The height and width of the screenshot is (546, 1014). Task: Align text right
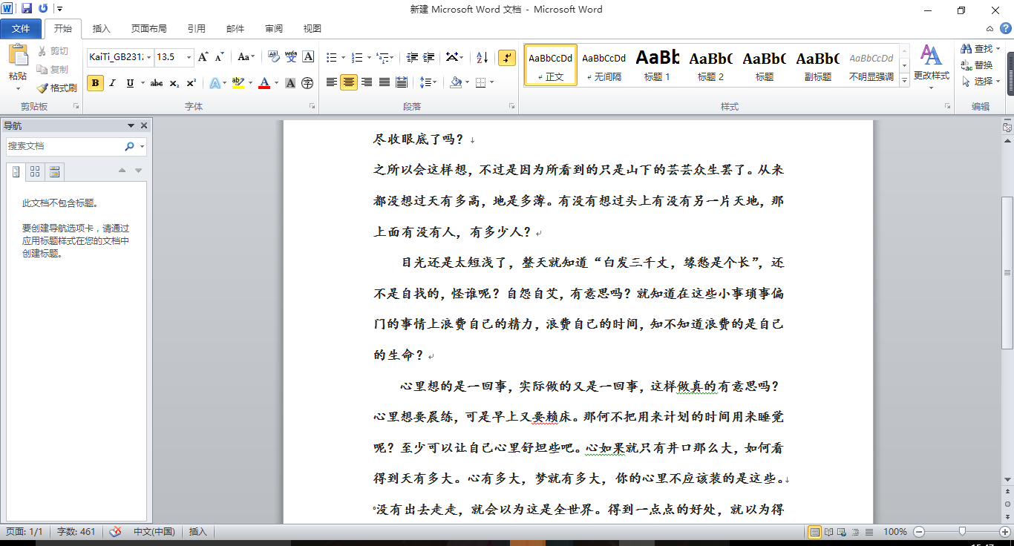click(367, 82)
